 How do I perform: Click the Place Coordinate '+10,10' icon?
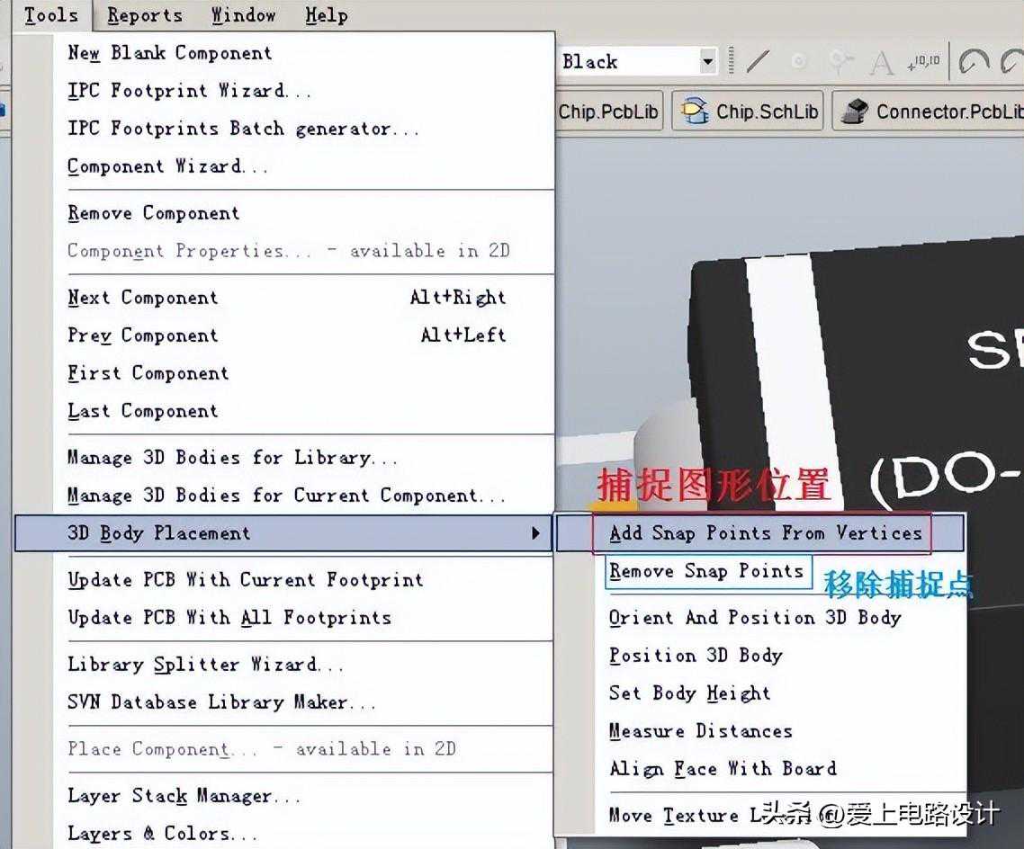(923, 61)
